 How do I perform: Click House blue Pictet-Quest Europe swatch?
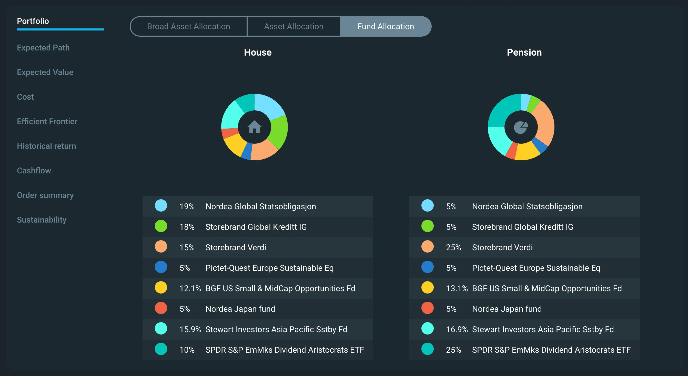161,267
